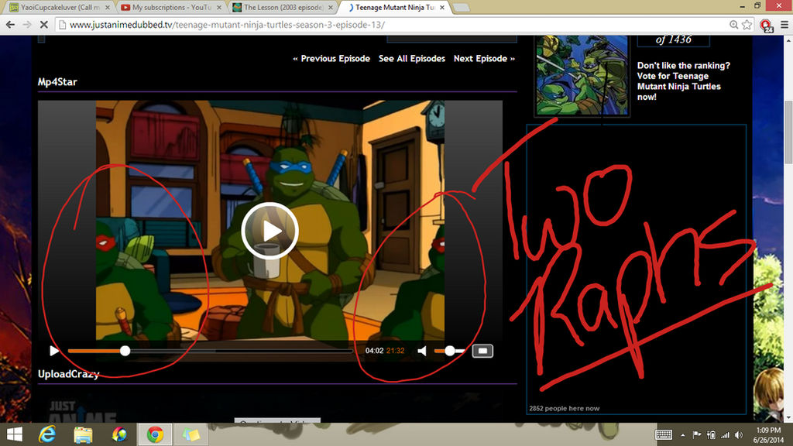Click the system tray volume speaker icon
Image resolution: width=793 pixels, height=446 pixels.
tap(739, 435)
